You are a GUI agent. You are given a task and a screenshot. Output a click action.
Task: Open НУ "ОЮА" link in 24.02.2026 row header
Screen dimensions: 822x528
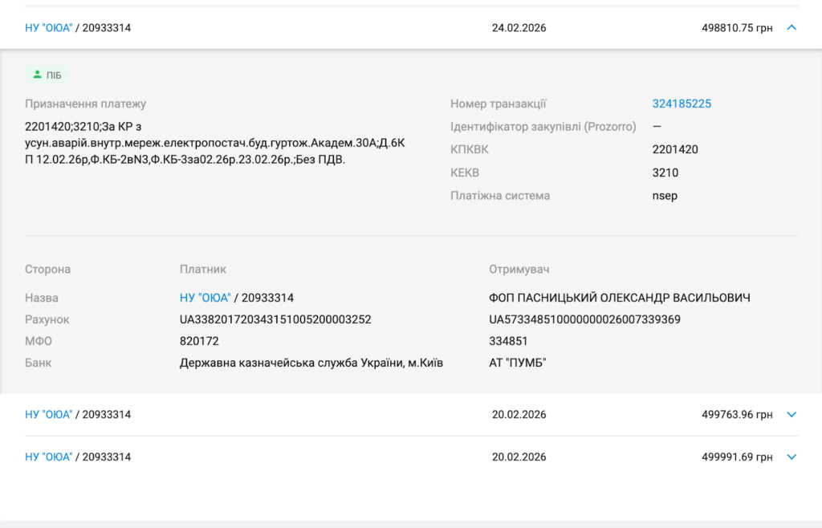[x=48, y=28]
